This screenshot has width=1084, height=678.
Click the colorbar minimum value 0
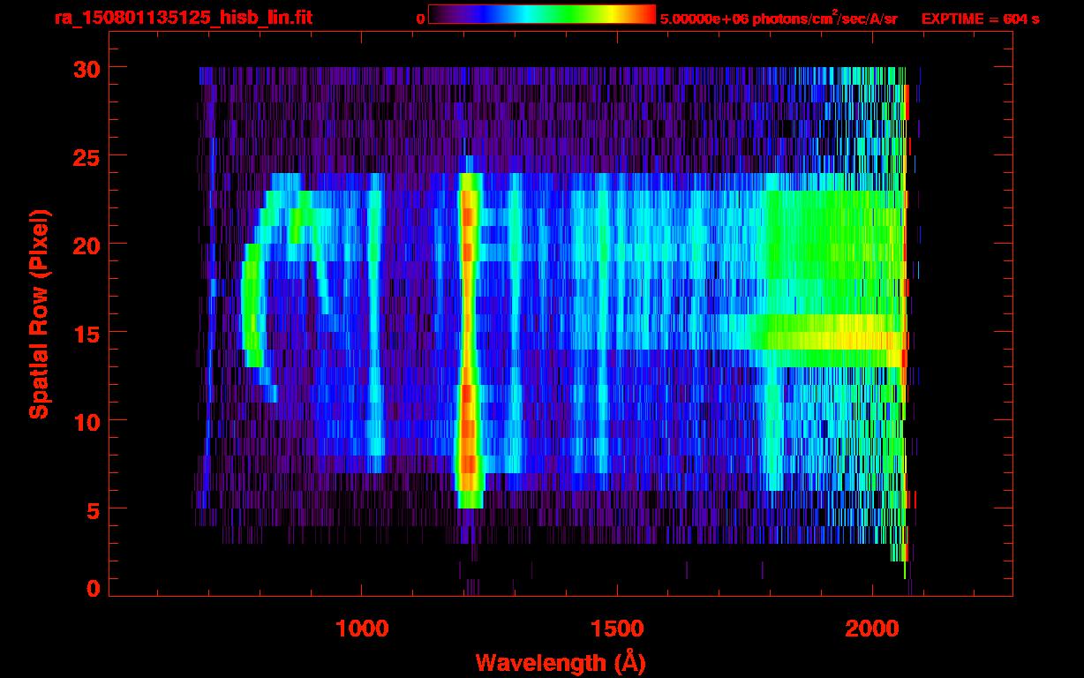tap(421, 19)
